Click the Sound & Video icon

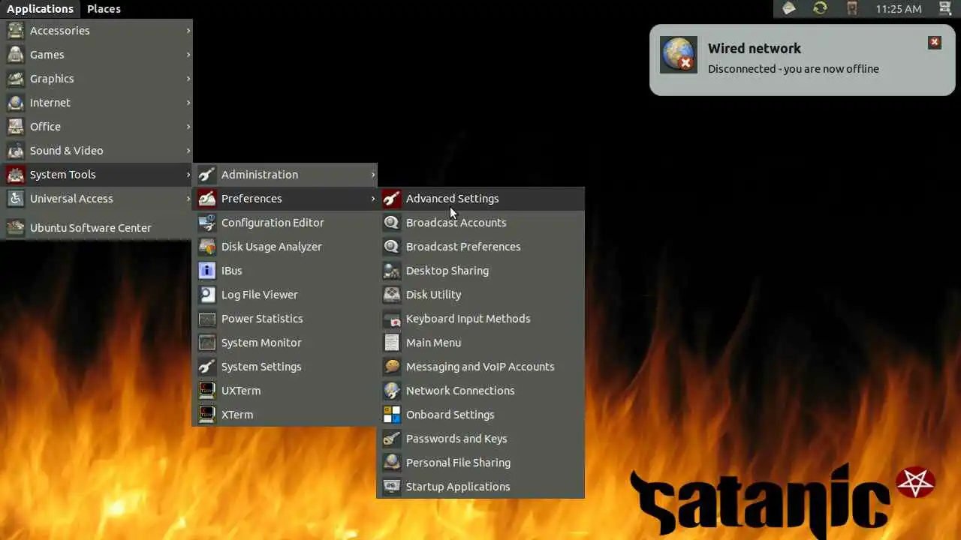[x=16, y=151]
